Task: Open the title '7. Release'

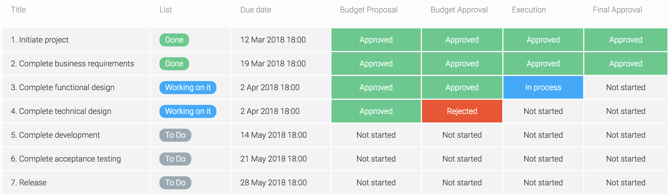Action: click(29, 183)
